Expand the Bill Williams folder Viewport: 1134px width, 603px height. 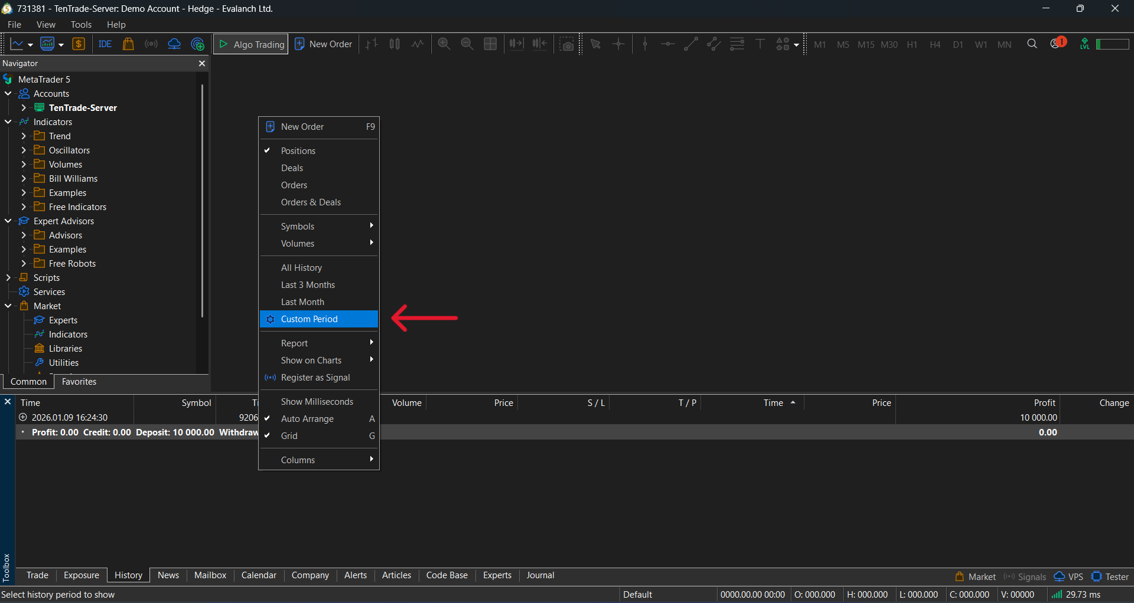(24, 179)
